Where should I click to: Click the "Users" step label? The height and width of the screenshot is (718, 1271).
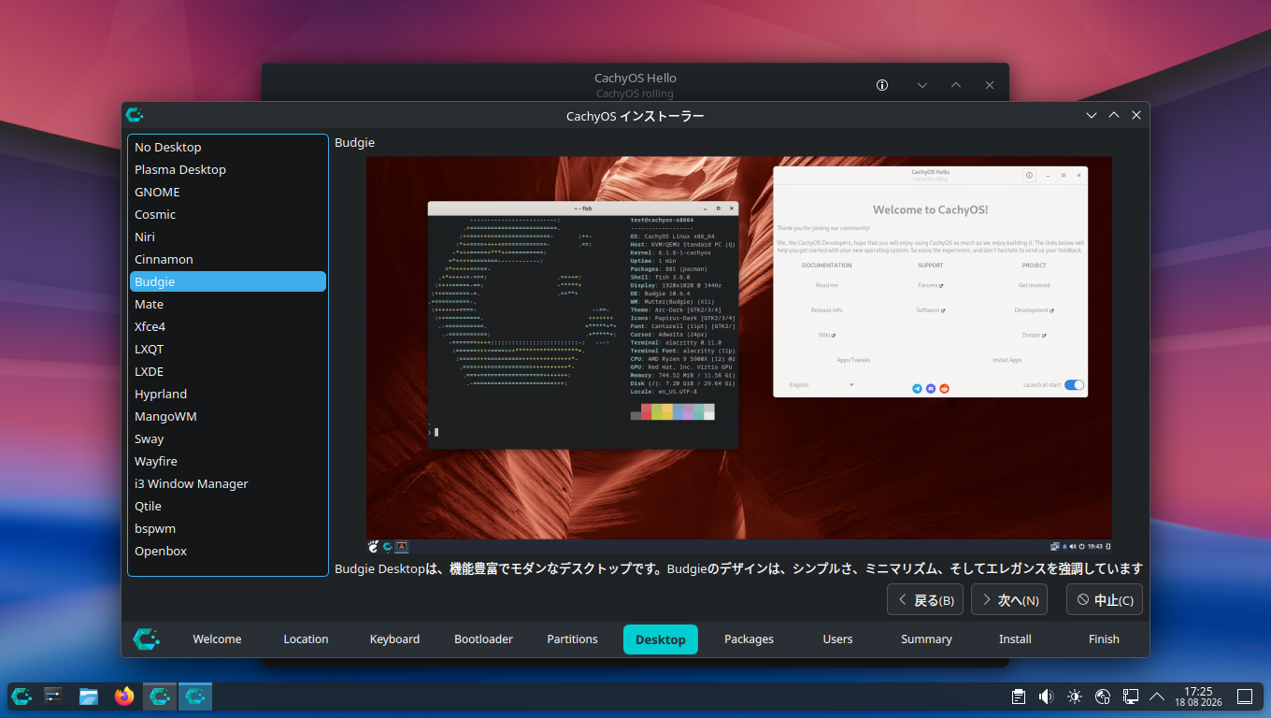pyautogui.click(x=837, y=639)
